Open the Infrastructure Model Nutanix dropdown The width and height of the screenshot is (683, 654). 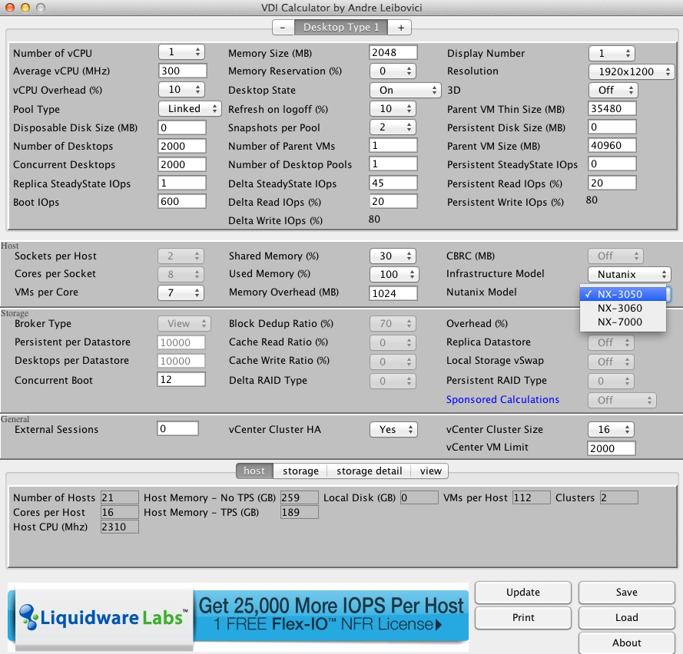(x=629, y=275)
